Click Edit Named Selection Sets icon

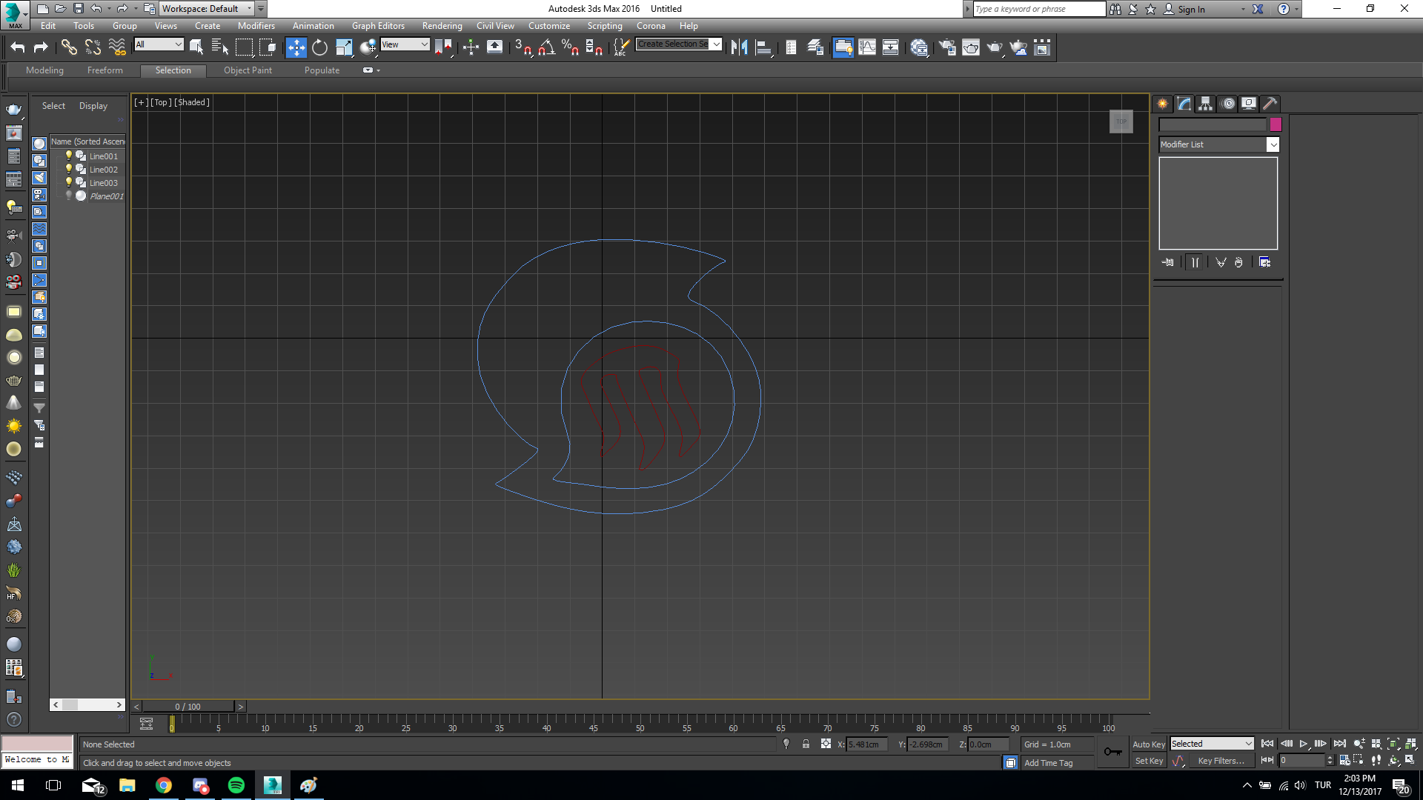point(621,47)
